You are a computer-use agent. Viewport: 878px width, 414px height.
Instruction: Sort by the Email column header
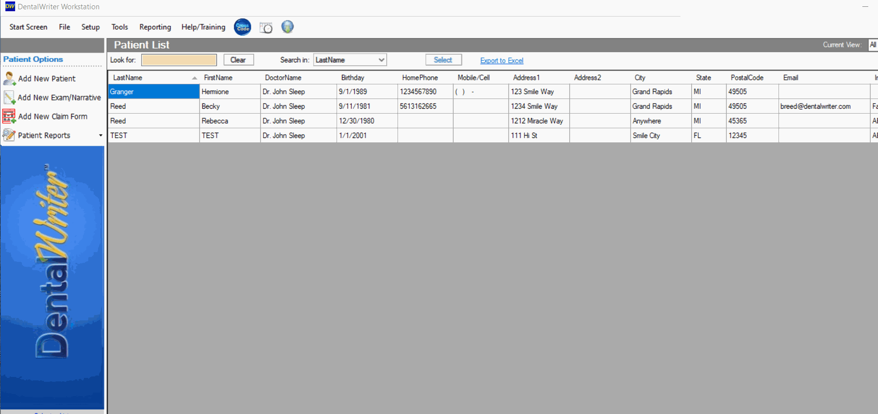pyautogui.click(x=824, y=78)
